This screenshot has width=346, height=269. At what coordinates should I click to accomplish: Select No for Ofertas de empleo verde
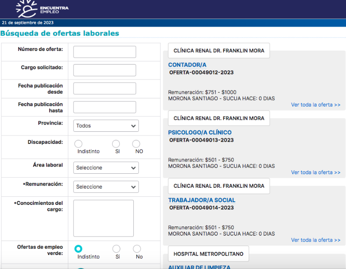(137, 249)
